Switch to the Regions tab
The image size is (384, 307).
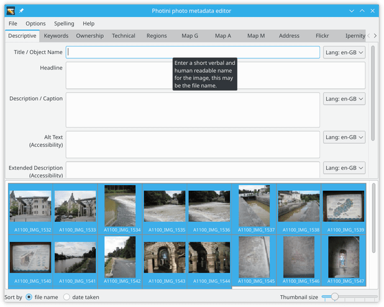click(x=157, y=36)
